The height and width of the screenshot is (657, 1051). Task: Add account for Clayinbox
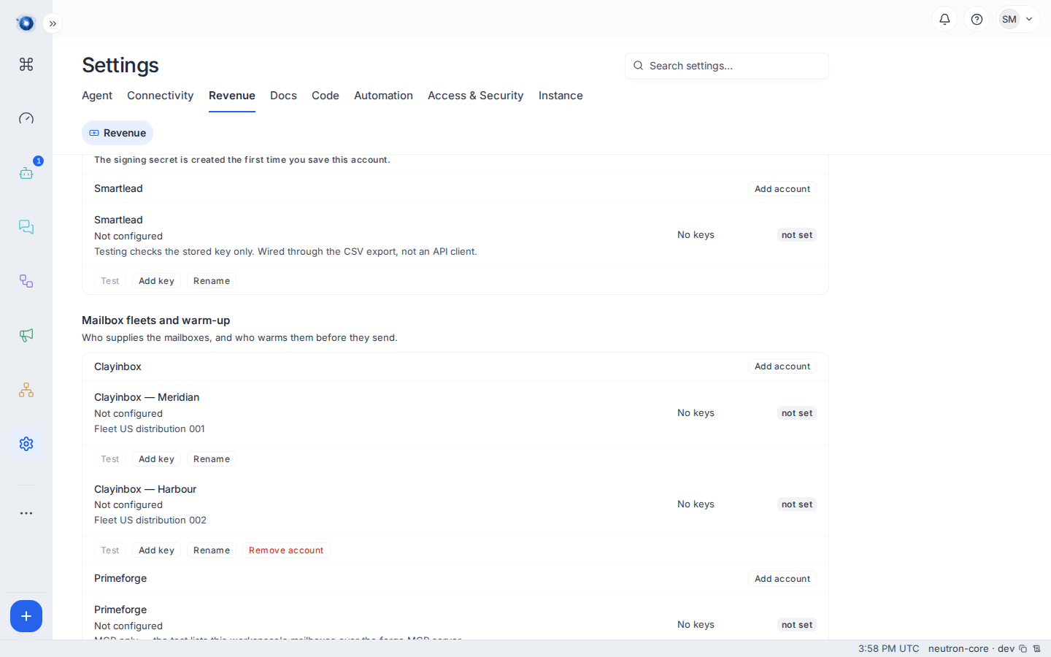pos(782,366)
